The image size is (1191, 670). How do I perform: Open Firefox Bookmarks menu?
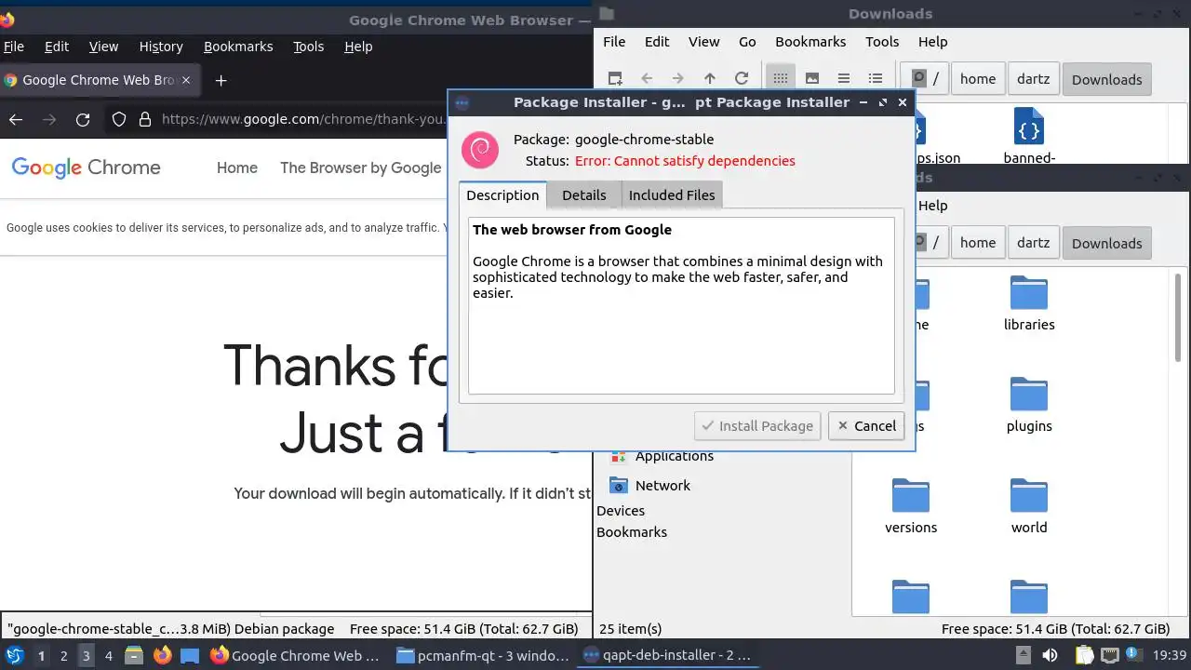tap(238, 47)
